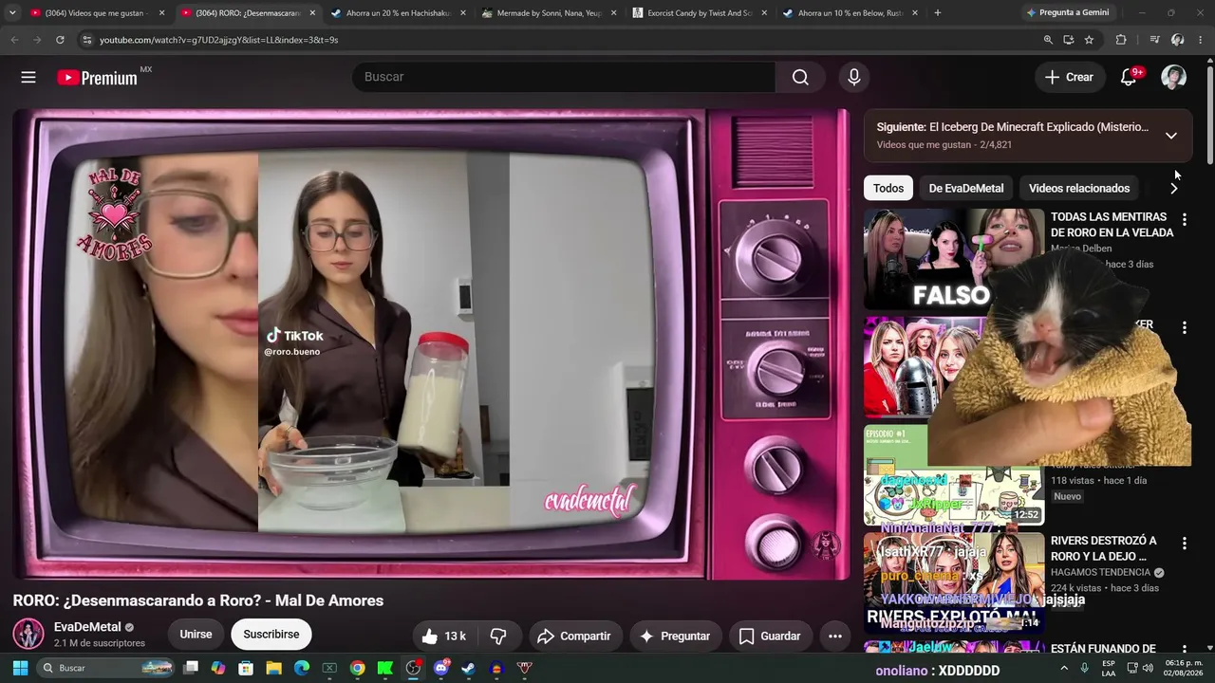
Task: Open the RIVERS DESTROZÓ A RORO thumbnail
Action: (953, 583)
